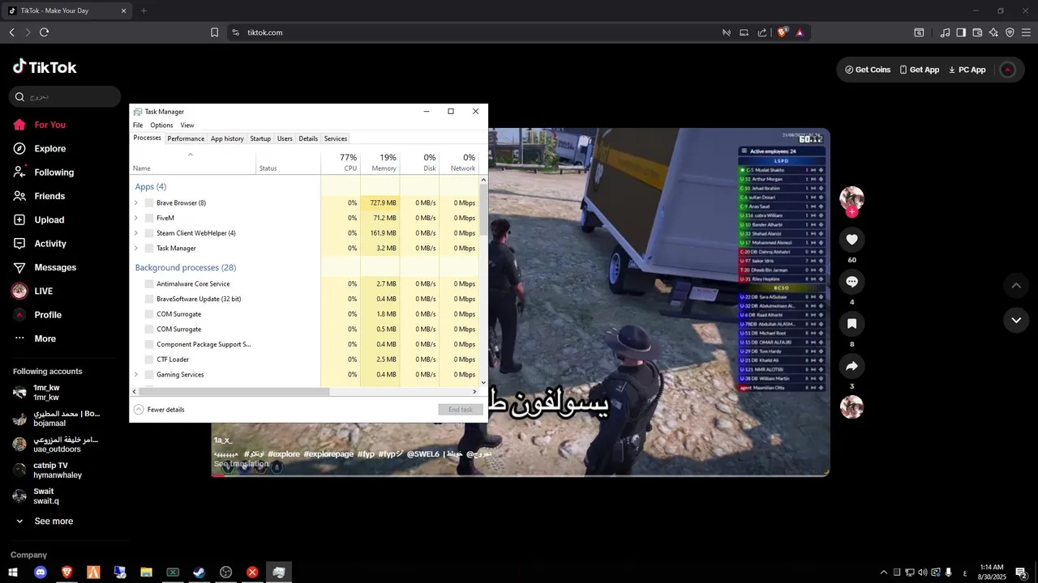Screen dimensions: 1038x583
Task: Switch to the Services tab
Action: coord(336,138)
